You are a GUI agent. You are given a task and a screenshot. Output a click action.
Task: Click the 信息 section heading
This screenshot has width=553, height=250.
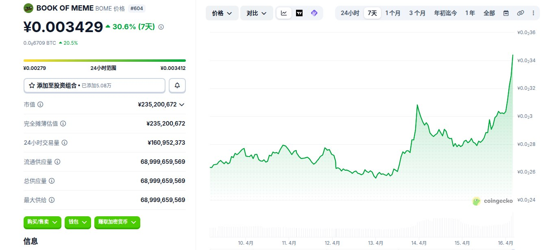[31, 241]
